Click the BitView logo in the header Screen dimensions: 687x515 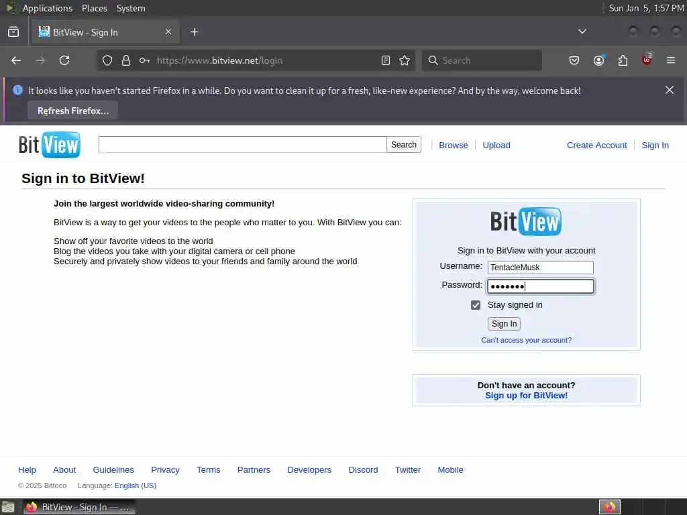pyautogui.click(x=50, y=145)
